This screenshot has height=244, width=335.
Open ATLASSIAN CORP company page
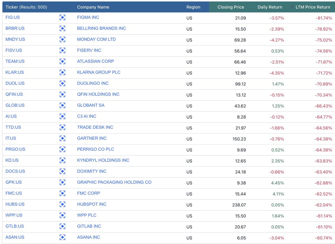[96, 61]
